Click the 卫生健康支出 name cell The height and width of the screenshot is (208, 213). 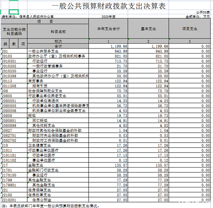pyautogui.click(x=58, y=145)
